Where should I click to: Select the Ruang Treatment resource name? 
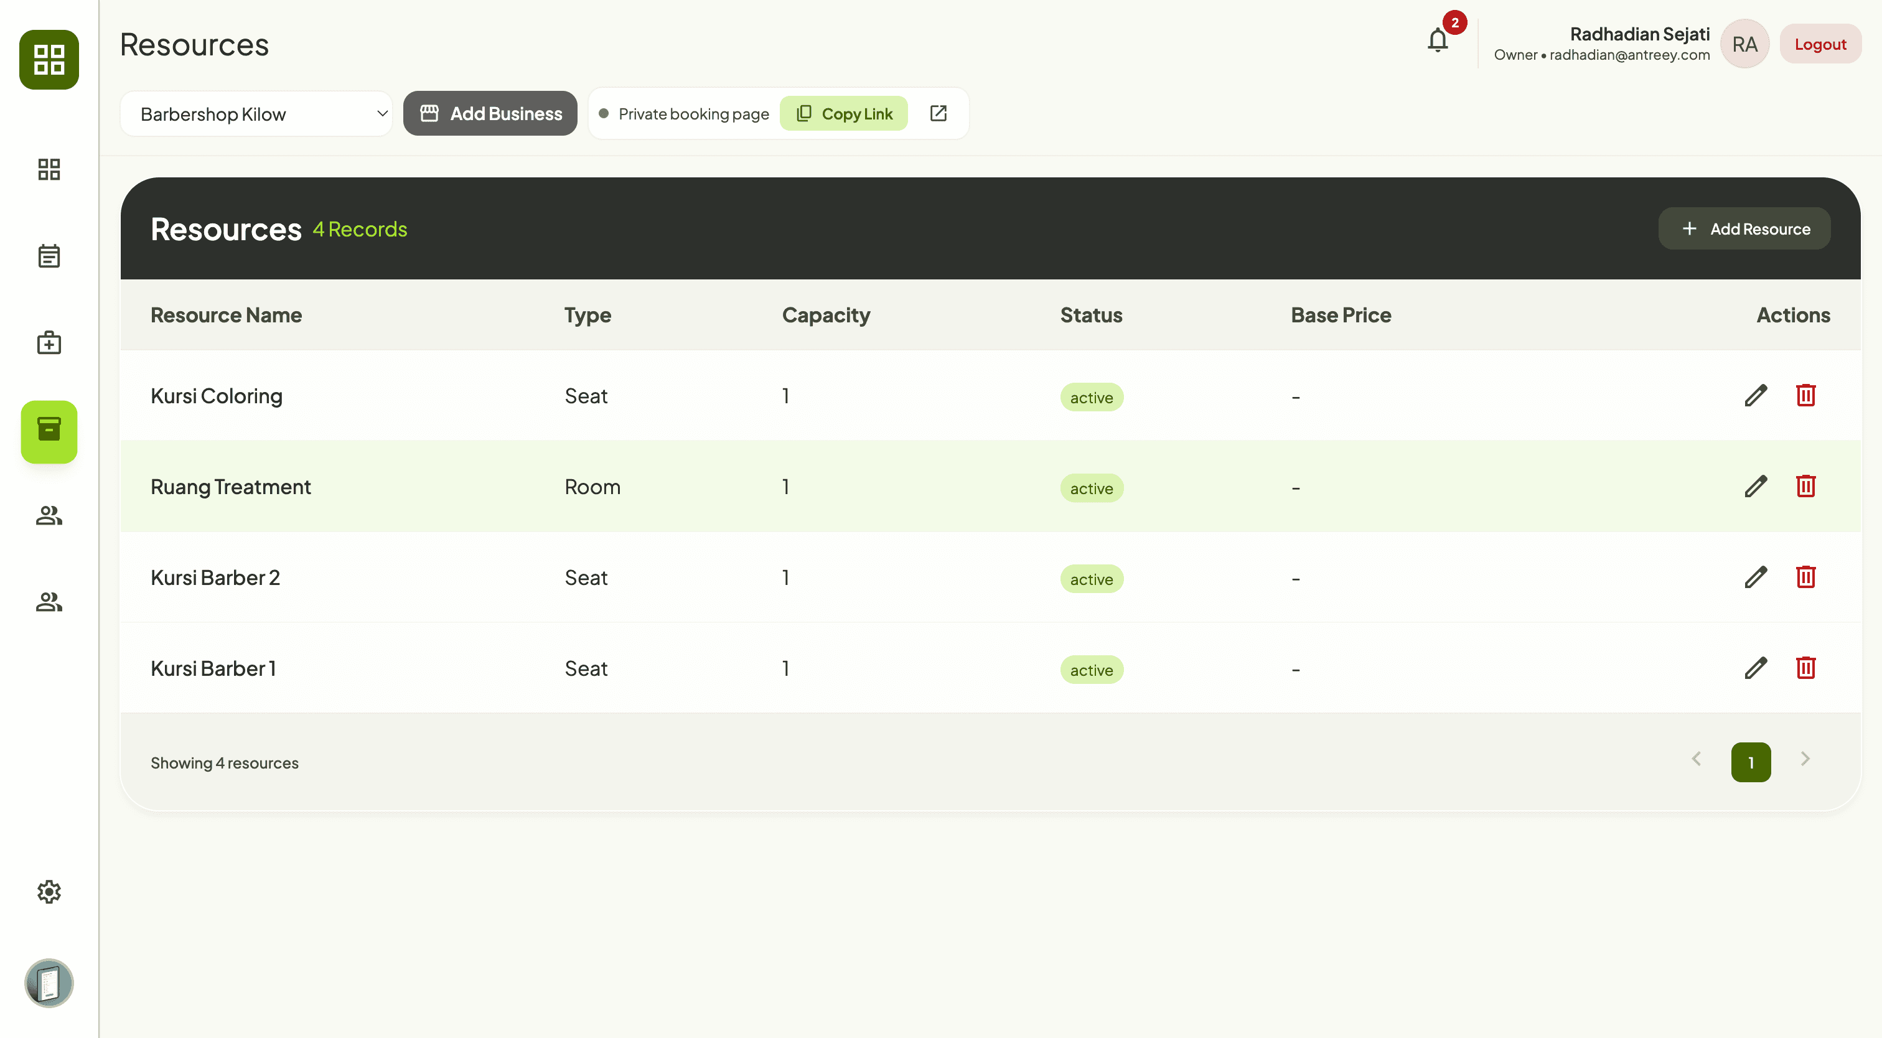[x=231, y=487]
